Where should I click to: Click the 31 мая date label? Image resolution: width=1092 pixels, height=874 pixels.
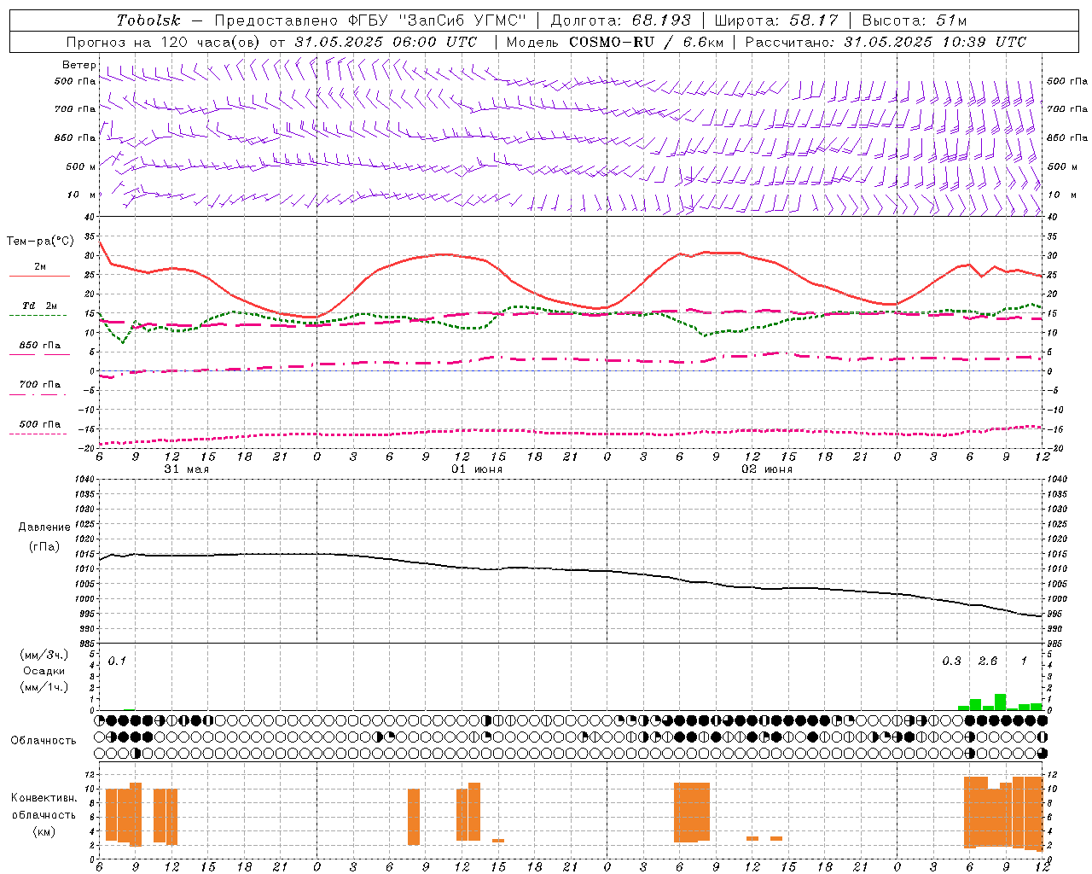pyautogui.click(x=186, y=469)
